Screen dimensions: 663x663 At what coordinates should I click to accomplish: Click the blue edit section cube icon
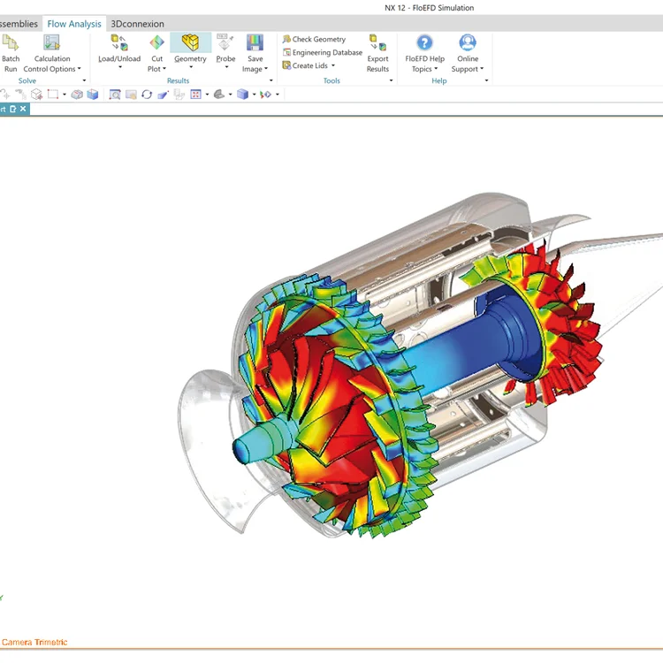click(93, 95)
